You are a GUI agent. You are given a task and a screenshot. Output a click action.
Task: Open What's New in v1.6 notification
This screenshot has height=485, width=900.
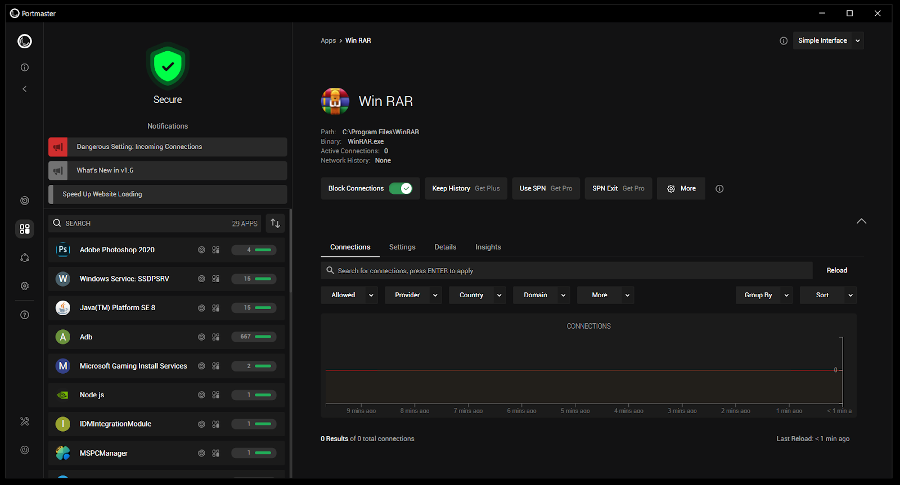(x=168, y=170)
